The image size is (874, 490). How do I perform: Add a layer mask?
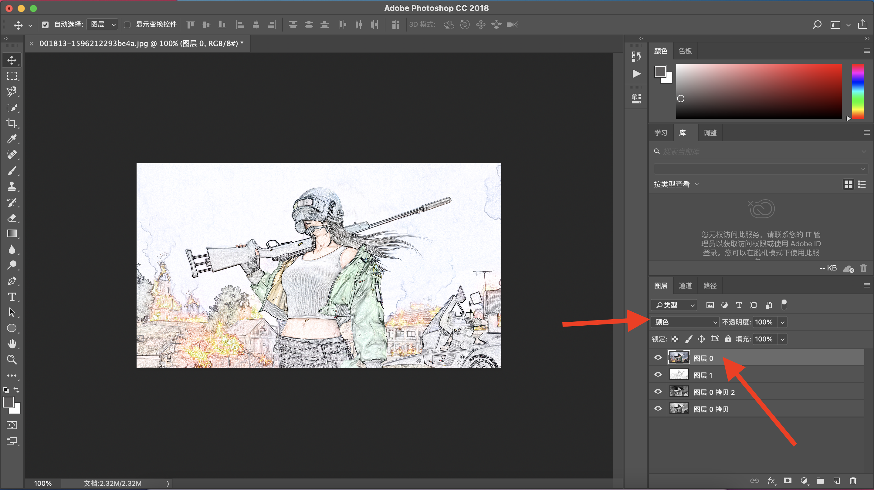[x=788, y=481]
